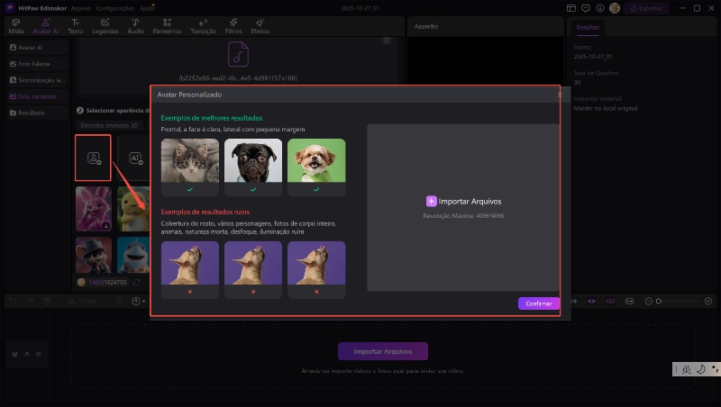Viewport: 721px width, 407px height.
Task: Close the Avatar Personalizado dialog
Action: pos(559,94)
